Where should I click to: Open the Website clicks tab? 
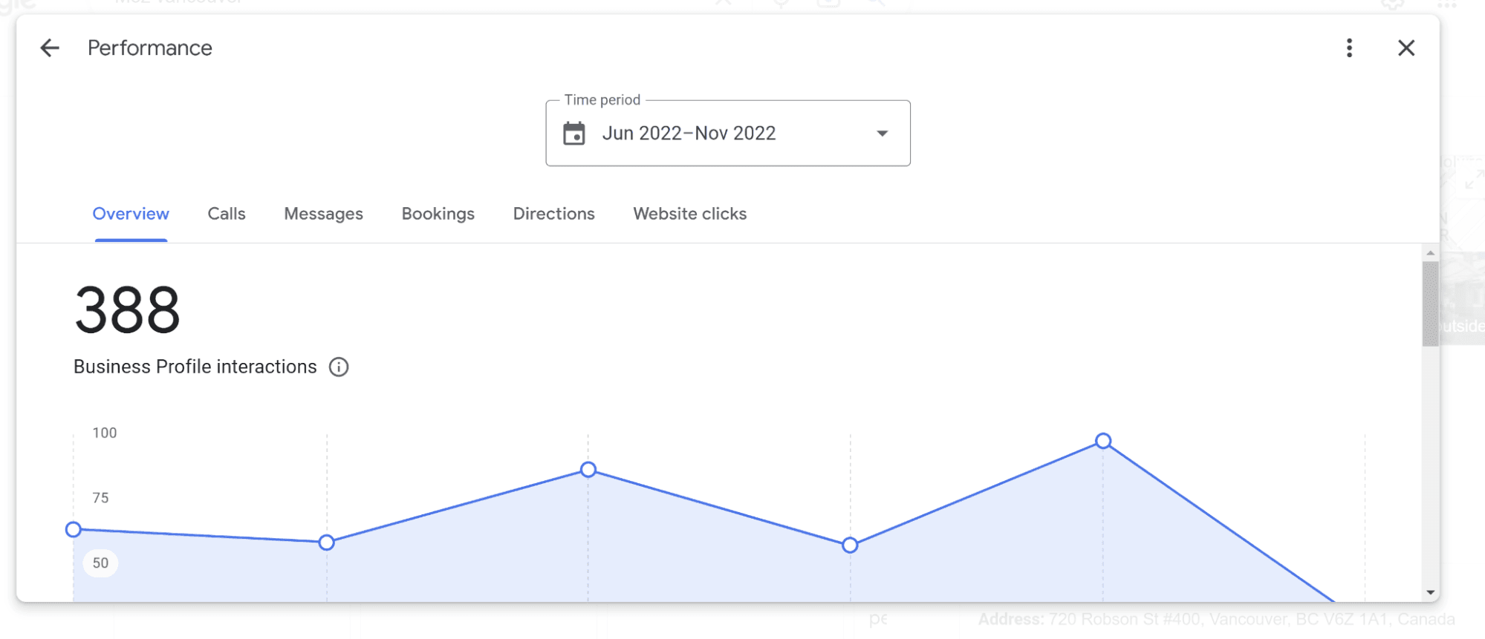click(x=689, y=214)
